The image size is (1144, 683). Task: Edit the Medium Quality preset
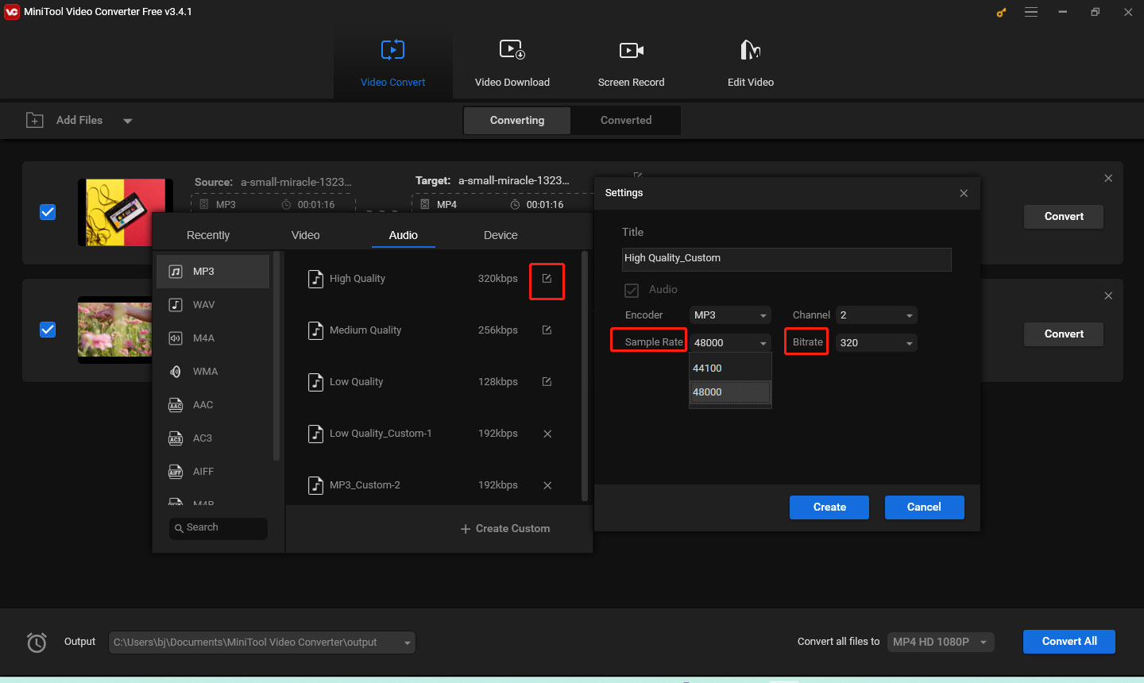(547, 330)
